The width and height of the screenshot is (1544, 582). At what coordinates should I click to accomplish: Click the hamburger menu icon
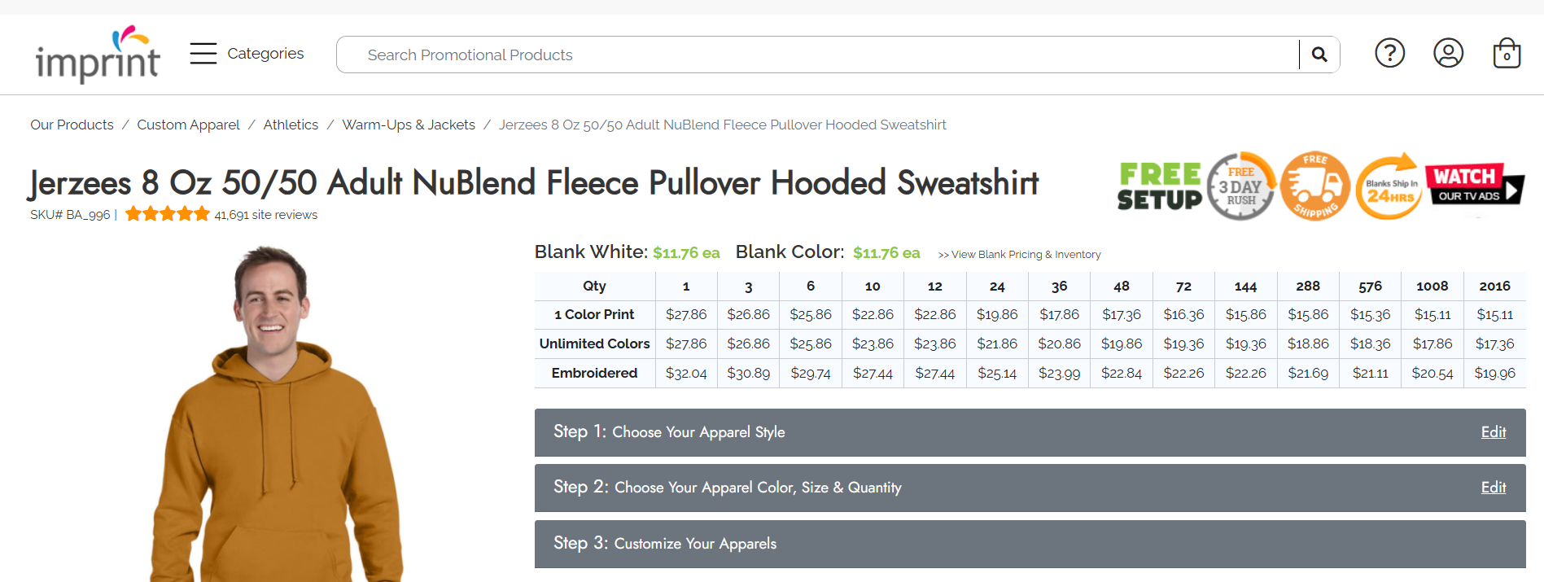pyautogui.click(x=203, y=53)
